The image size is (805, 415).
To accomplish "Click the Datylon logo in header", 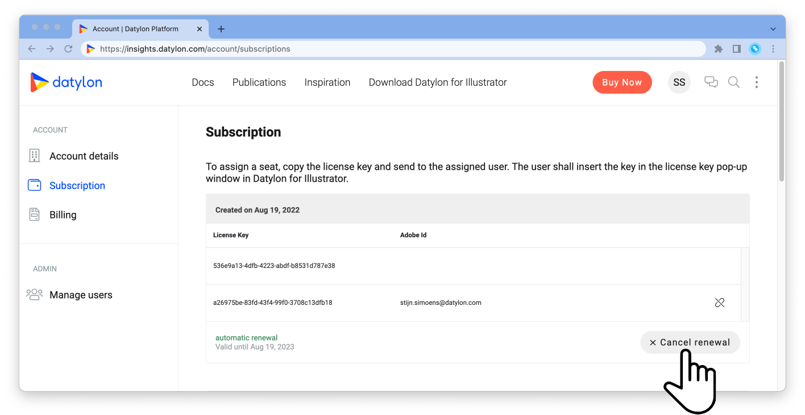I will coord(66,82).
